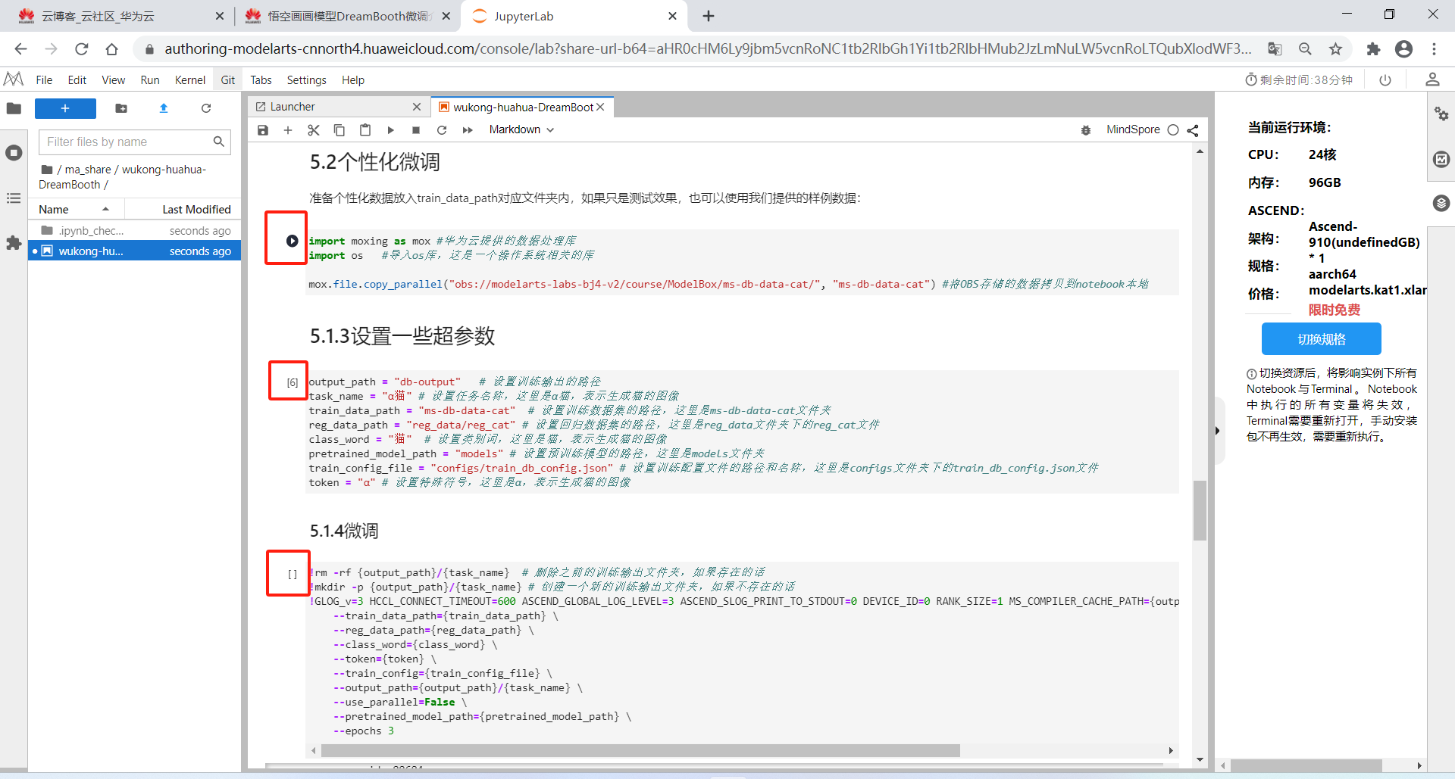Click the browser address bar URL
This screenshot has width=1455, height=779.
tap(708, 49)
